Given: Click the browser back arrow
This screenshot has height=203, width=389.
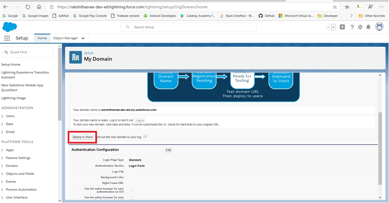Looking at the screenshot, I should click(x=5, y=7).
